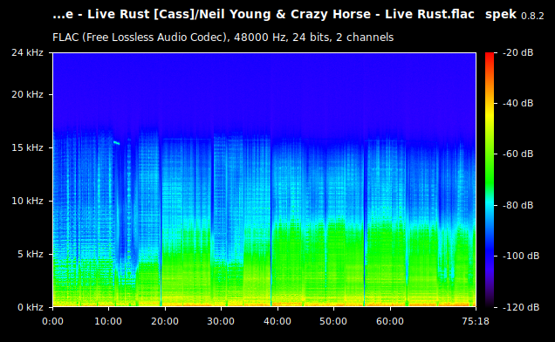Click the 30:00 time axis label
Viewport: 555px width, 342px height.
point(221,321)
